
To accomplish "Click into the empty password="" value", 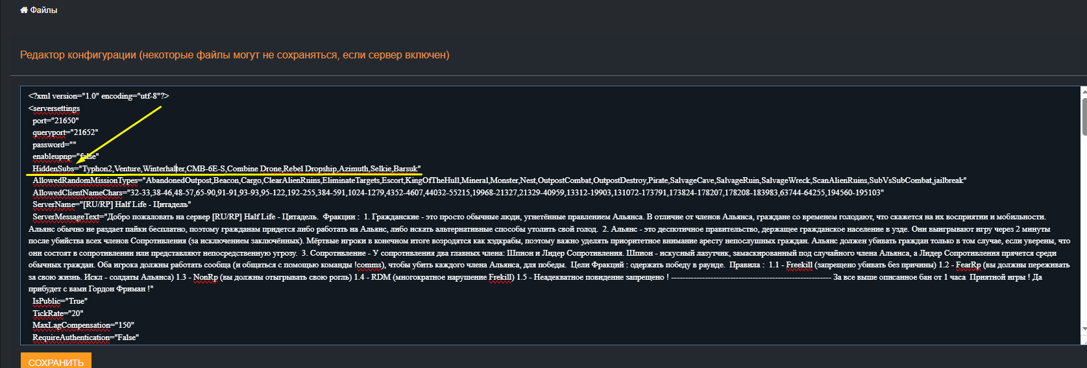I will (73, 145).
